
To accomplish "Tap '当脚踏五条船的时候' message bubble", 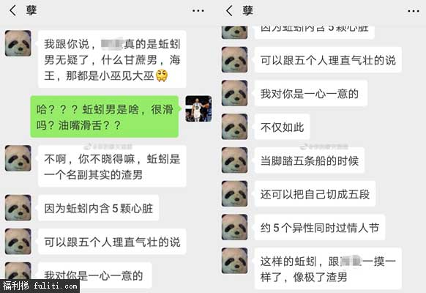I will click(310, 160).
